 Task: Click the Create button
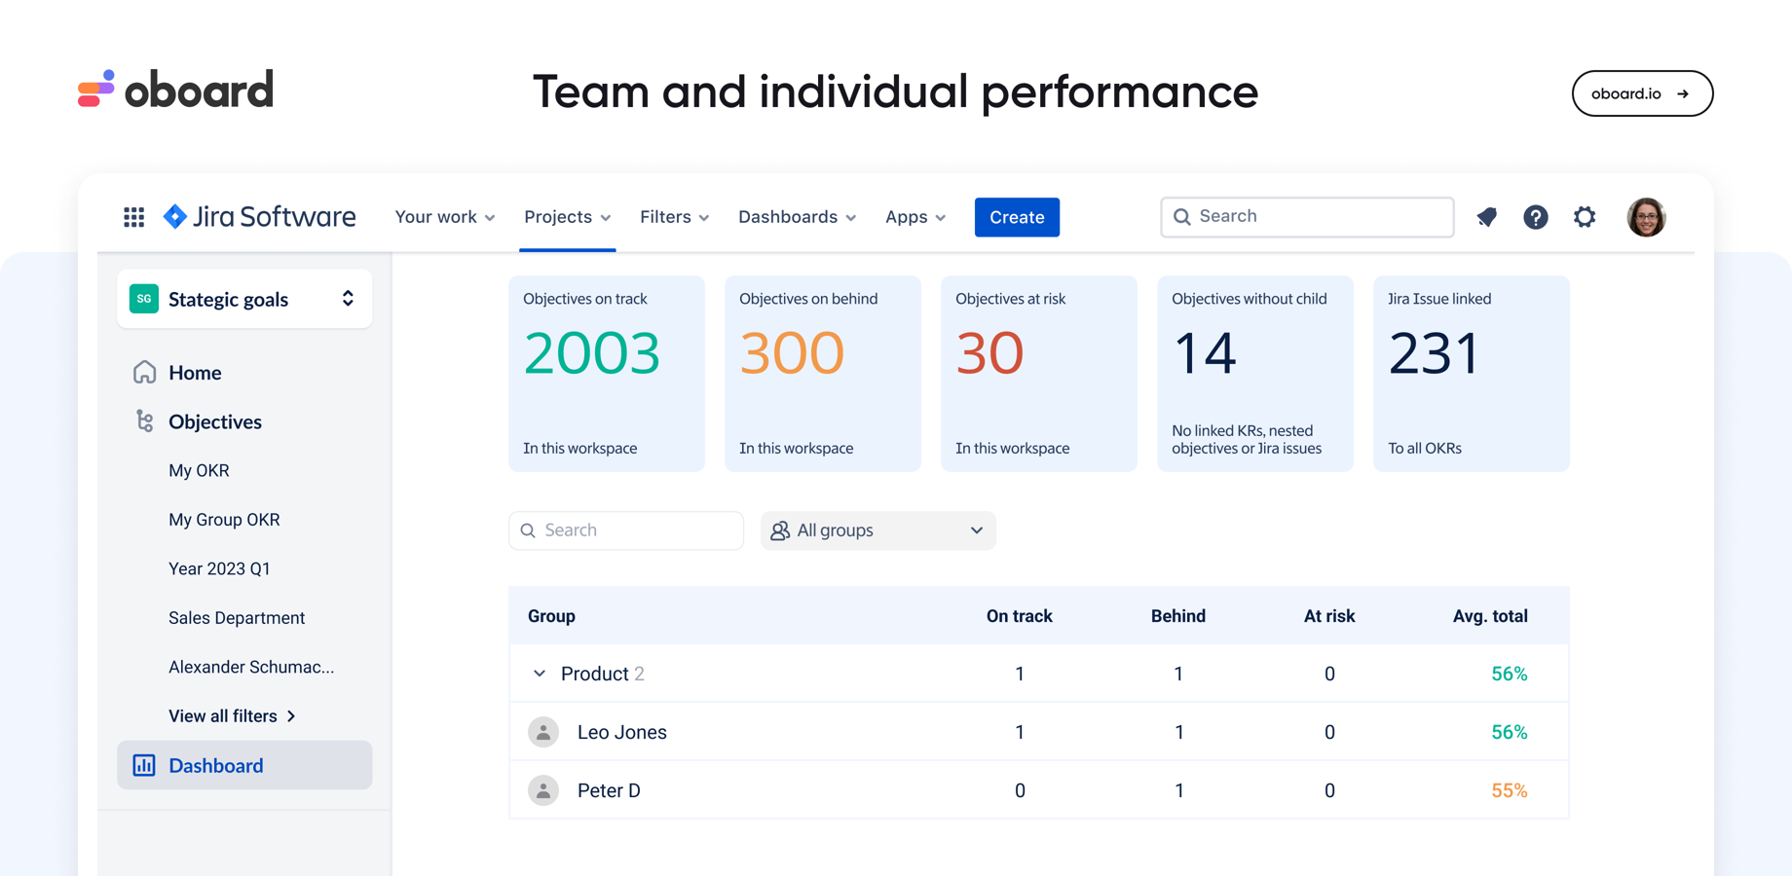click(1017, 217)
